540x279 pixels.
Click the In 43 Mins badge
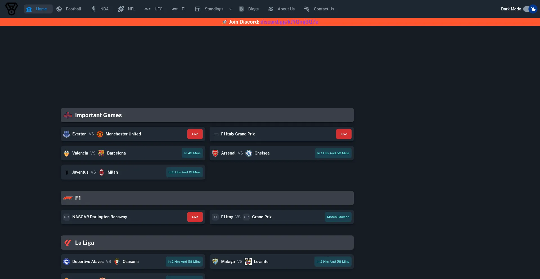click(192, 153)
